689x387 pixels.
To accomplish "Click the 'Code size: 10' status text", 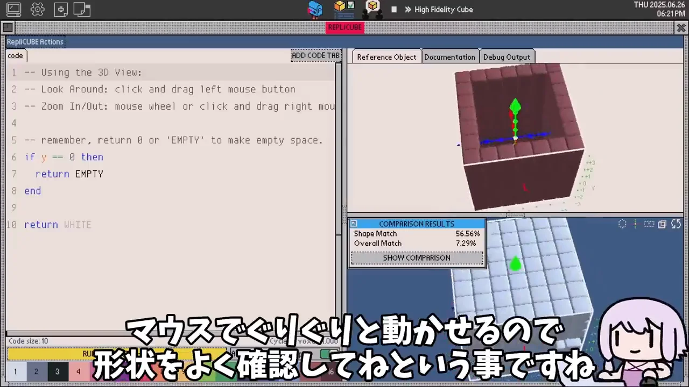I will tap(29, 341).
